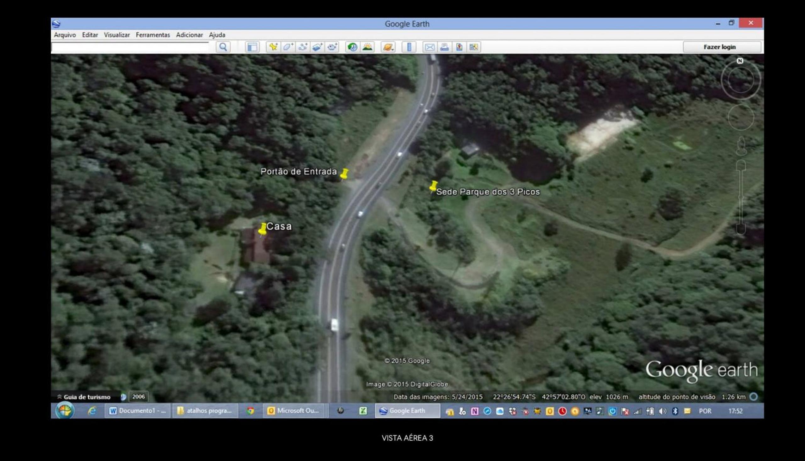Image resolution: width=805 pixels, height=461 pixels.
Task: Click the zoom-out end of zoom slider
Action: click(x=741, y=229)
